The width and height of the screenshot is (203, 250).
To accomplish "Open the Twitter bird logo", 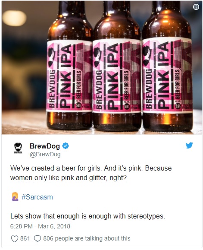I will pyautogui.click(x=189, y=145).
